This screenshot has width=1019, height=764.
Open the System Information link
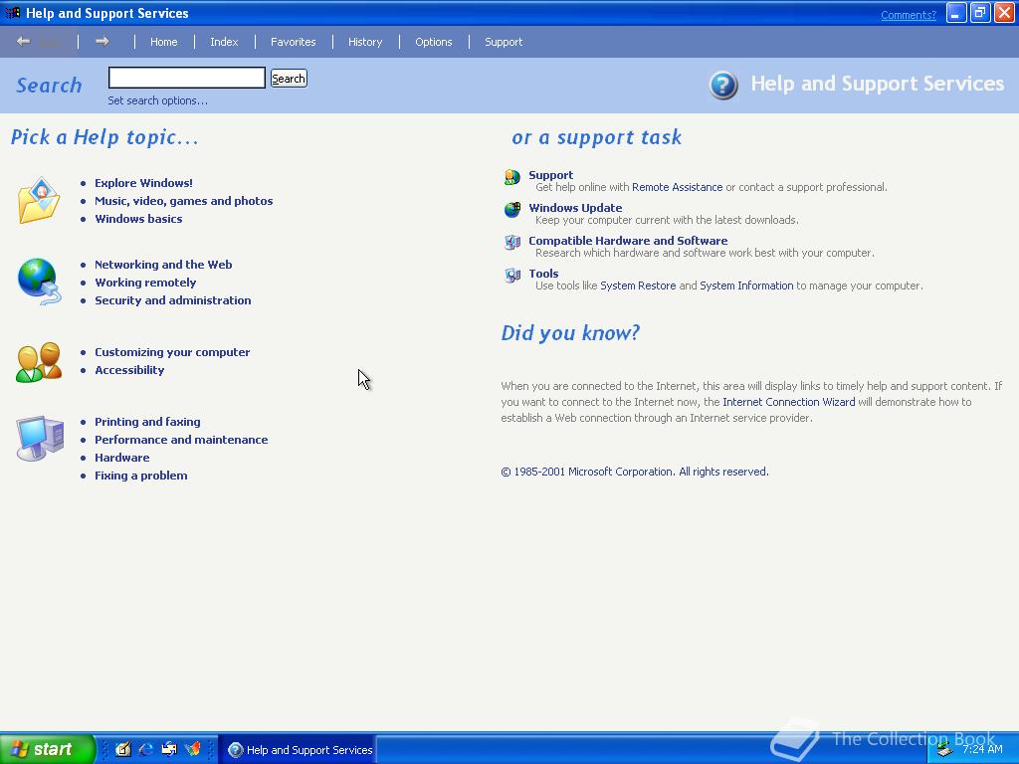[x=746, y=286]
